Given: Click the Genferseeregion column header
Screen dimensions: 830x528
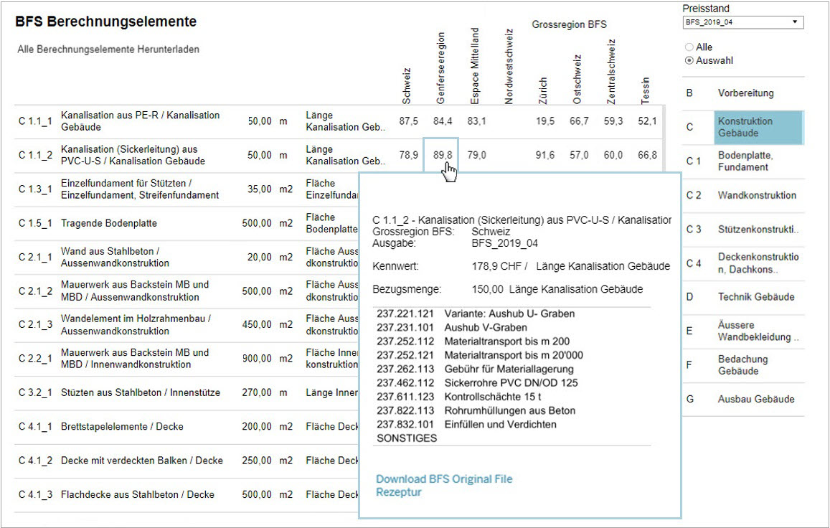Looking at the screenshot, I should click(440, 68).
